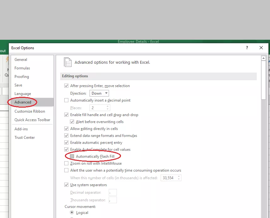Screen dimensions: 270x218
Task: Click the Help question mark button
Action: coord(247,48)
